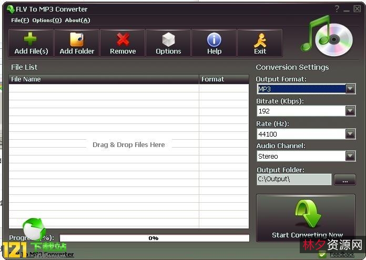Expand the Output Format MP3 dropdown
The height and width of the screenshot is (260, 366).
click(x=350, y=89)
